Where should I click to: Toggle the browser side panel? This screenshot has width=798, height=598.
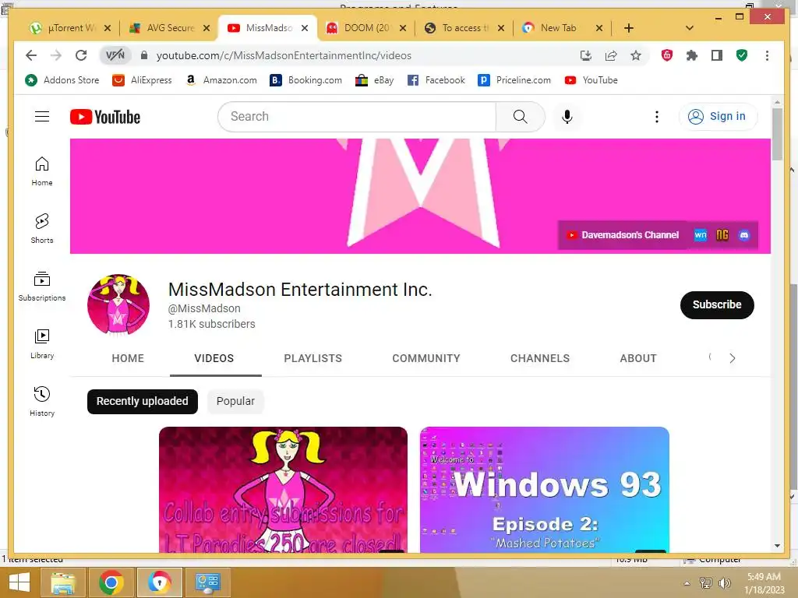717,55
